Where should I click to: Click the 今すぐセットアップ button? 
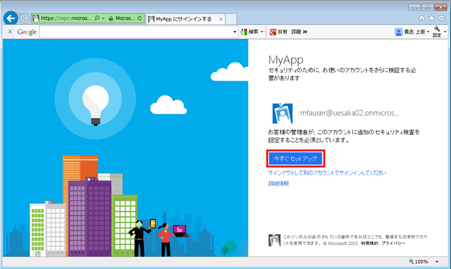coord(296,159)
